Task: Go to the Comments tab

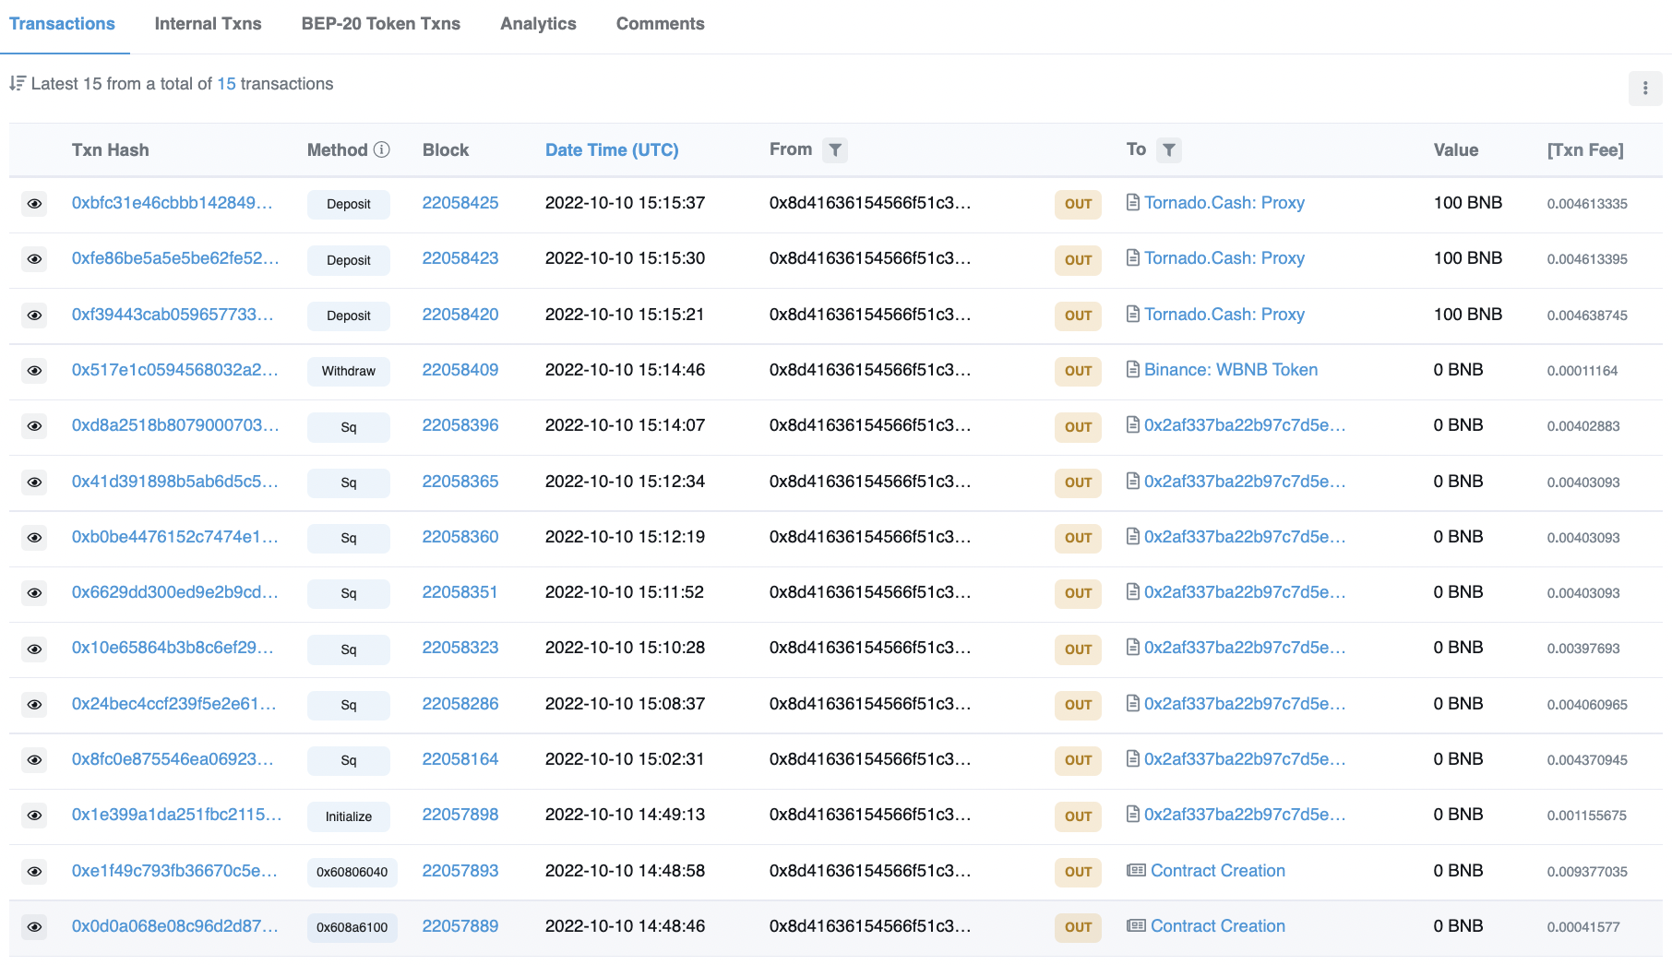Action: pos(661,24)
